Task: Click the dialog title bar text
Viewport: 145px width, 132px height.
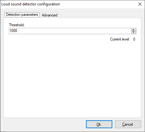Action: click(30, 4)
